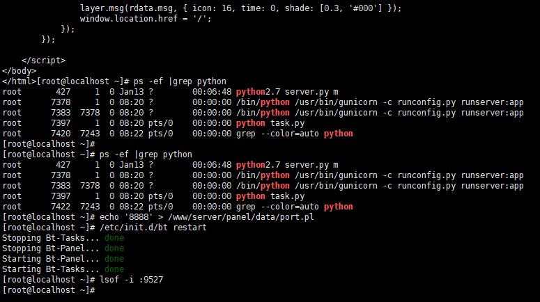Click green 'done' after Starting Bt-Panel
The width and height of the screenshot is (540, 302).
pos(114,259)
